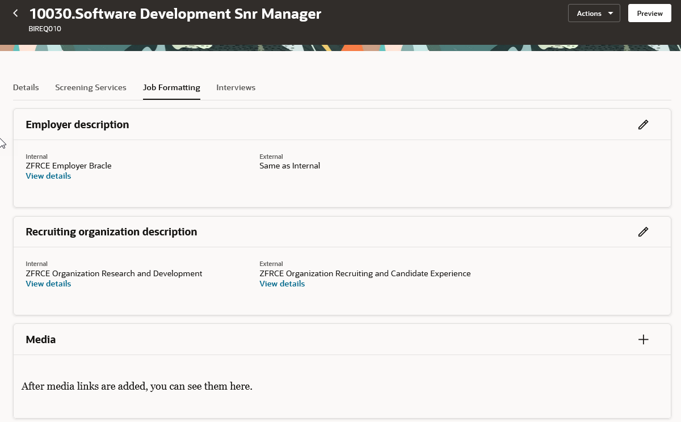Click the Same as Internal value
This screenshot has height=422, width=681.
click(x=289, y=166)
